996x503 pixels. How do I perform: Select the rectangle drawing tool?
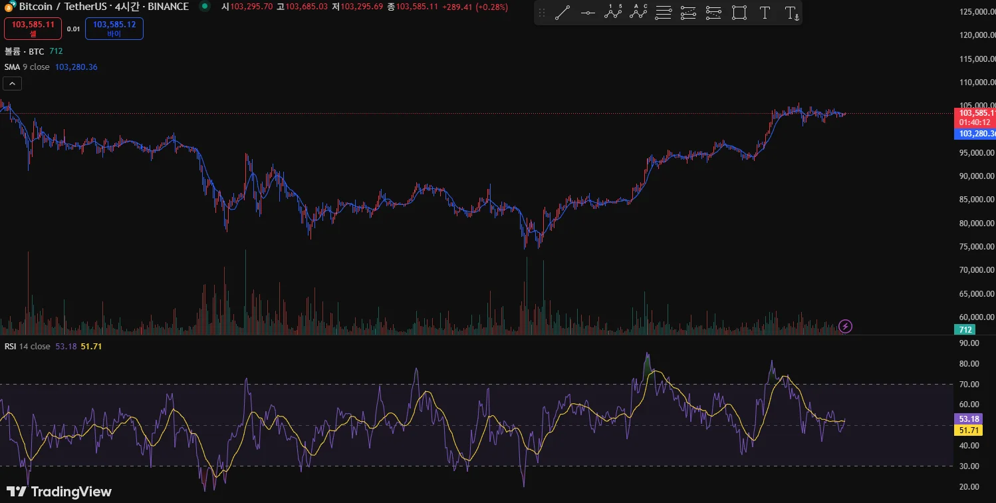pyautogui.click(x=739, y=13)
